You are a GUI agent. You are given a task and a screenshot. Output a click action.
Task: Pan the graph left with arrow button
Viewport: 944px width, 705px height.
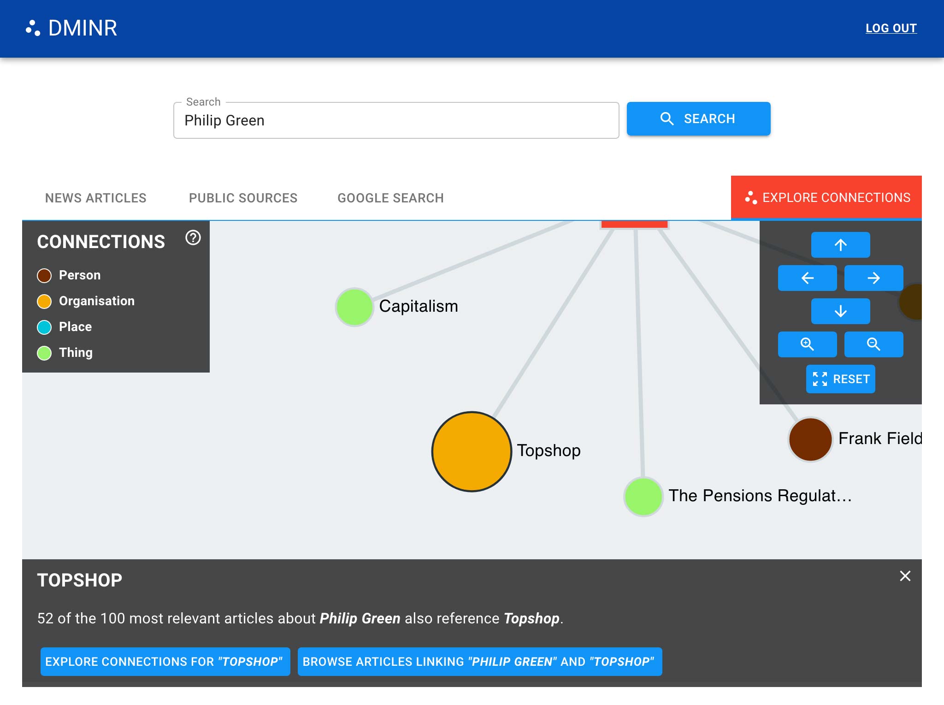click(x=807, y=278)
